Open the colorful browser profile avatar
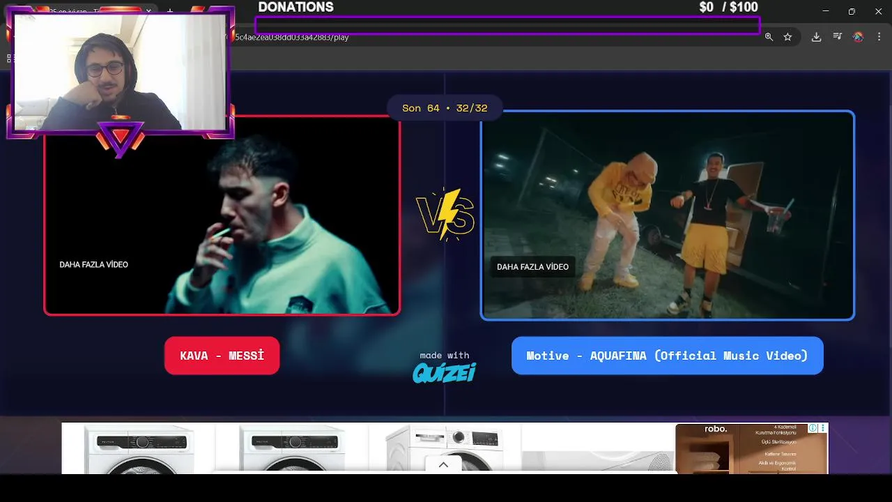 click(858, 37)
